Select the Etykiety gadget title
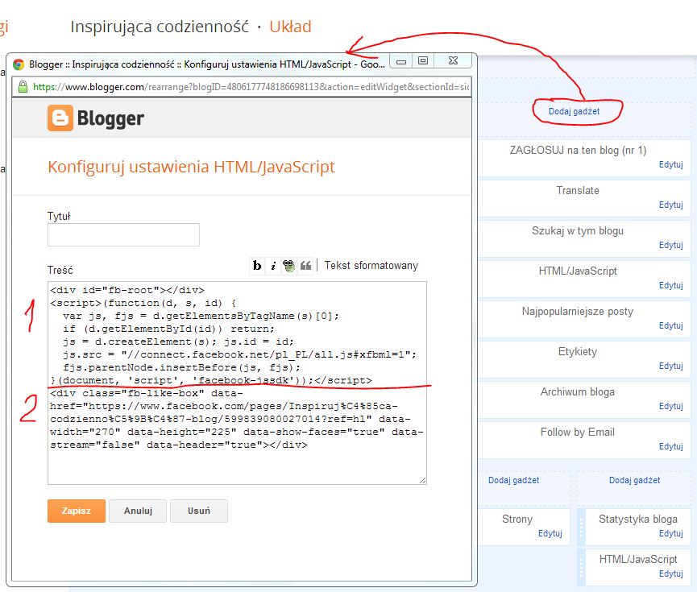The height and width of the screenshot is (592, 697). pyautogui.click(x=578, y=352)
